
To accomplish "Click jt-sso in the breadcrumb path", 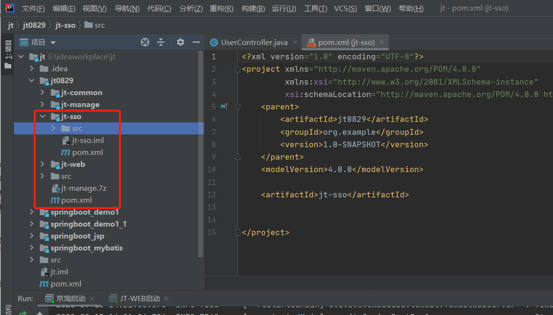I will pyautogui.click(x=65, y=25).
